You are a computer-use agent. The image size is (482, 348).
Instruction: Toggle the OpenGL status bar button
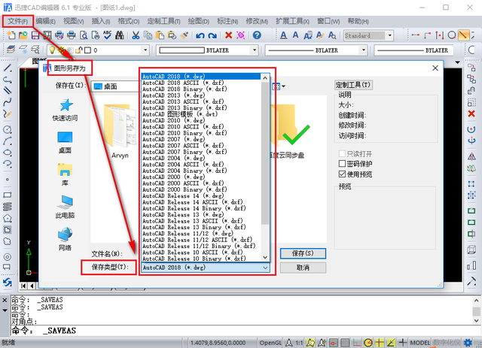[270, 343]
